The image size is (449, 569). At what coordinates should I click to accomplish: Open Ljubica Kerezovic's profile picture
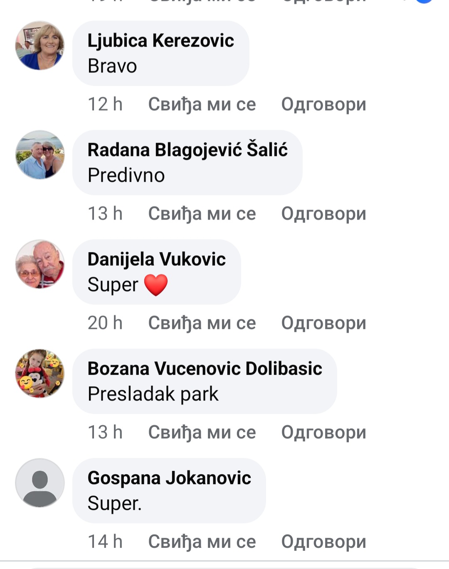40,45
